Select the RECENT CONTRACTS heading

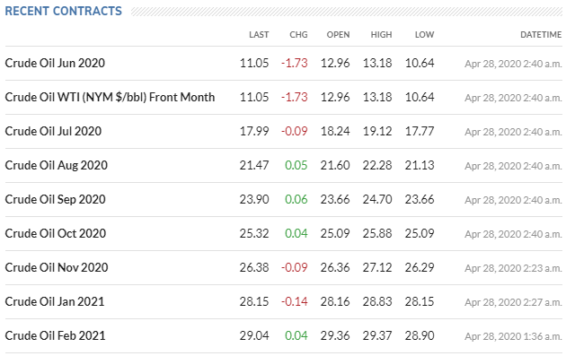(63, 11)
